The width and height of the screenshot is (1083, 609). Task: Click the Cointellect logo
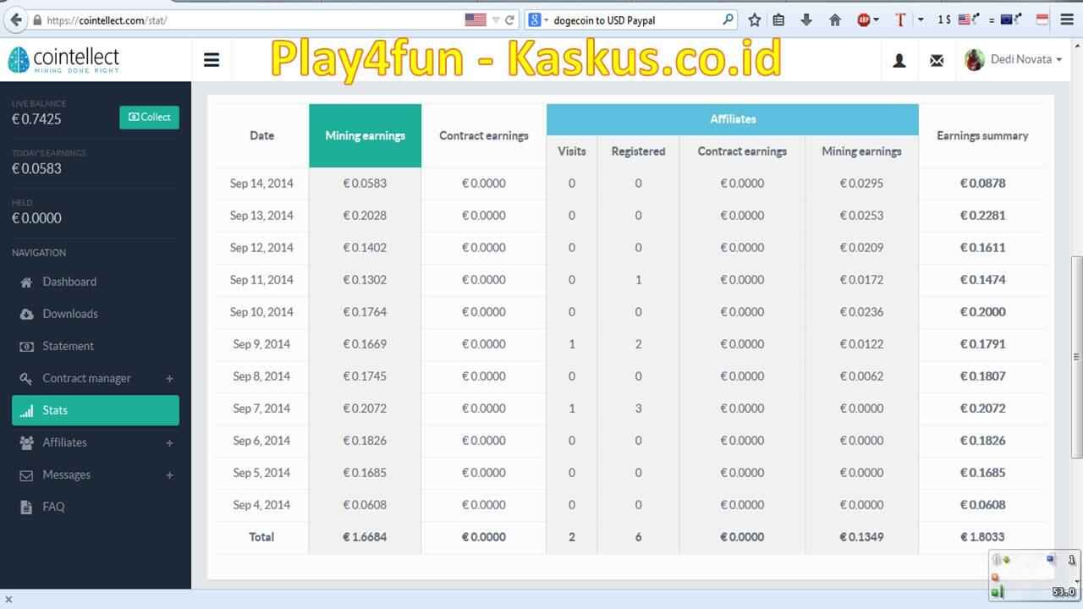(63, 59)
